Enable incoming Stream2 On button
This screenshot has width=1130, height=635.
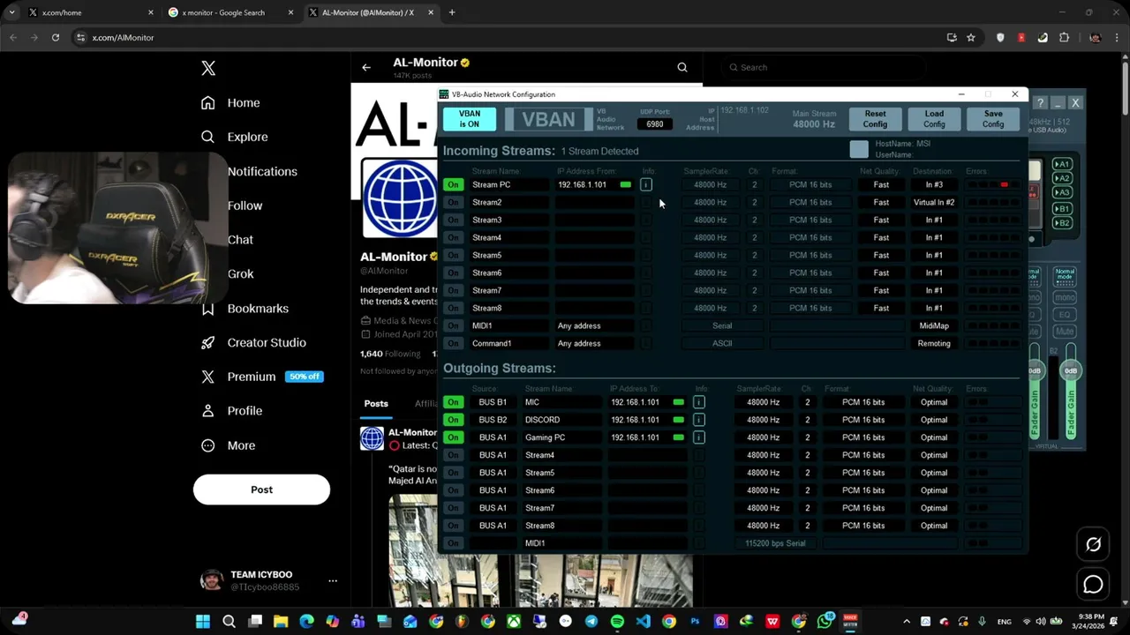click(453, 202)
